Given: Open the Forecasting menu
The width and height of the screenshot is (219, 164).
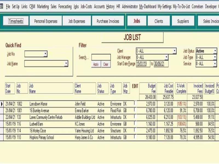Looking at the screenshot, I should tap(65, 6).
